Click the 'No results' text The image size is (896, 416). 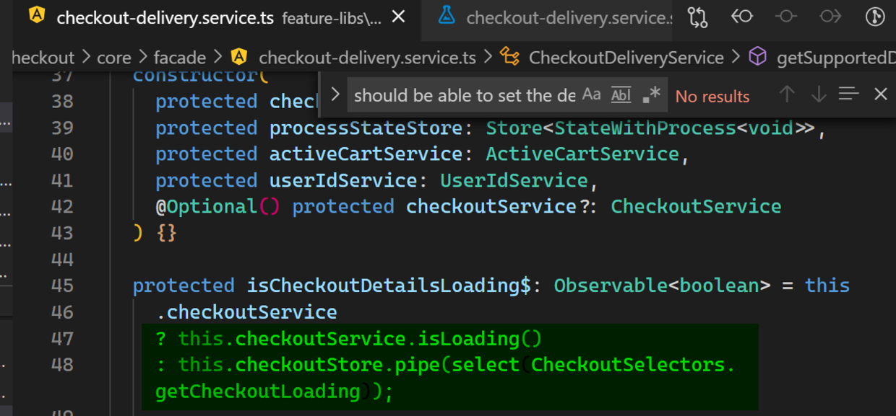click(712, 96)
